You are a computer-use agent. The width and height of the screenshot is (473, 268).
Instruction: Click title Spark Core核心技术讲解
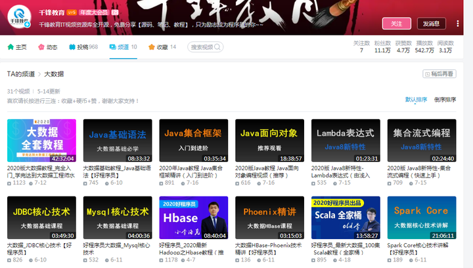tap(418, 249)
